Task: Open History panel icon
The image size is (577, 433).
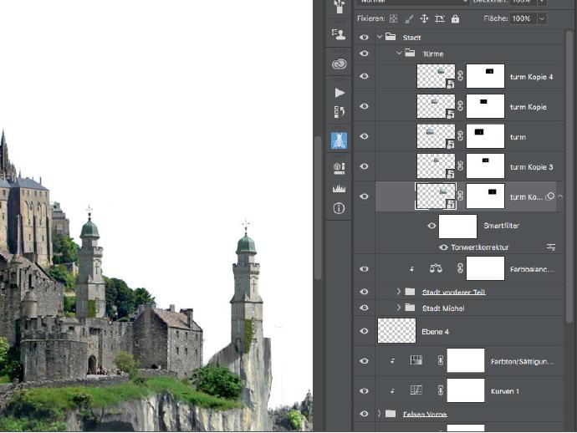Action: tap(339, 112)
